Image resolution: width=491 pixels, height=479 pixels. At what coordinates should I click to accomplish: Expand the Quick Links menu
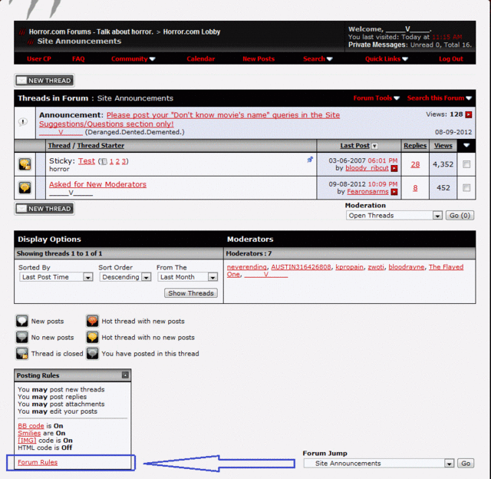tap(386, 59)
